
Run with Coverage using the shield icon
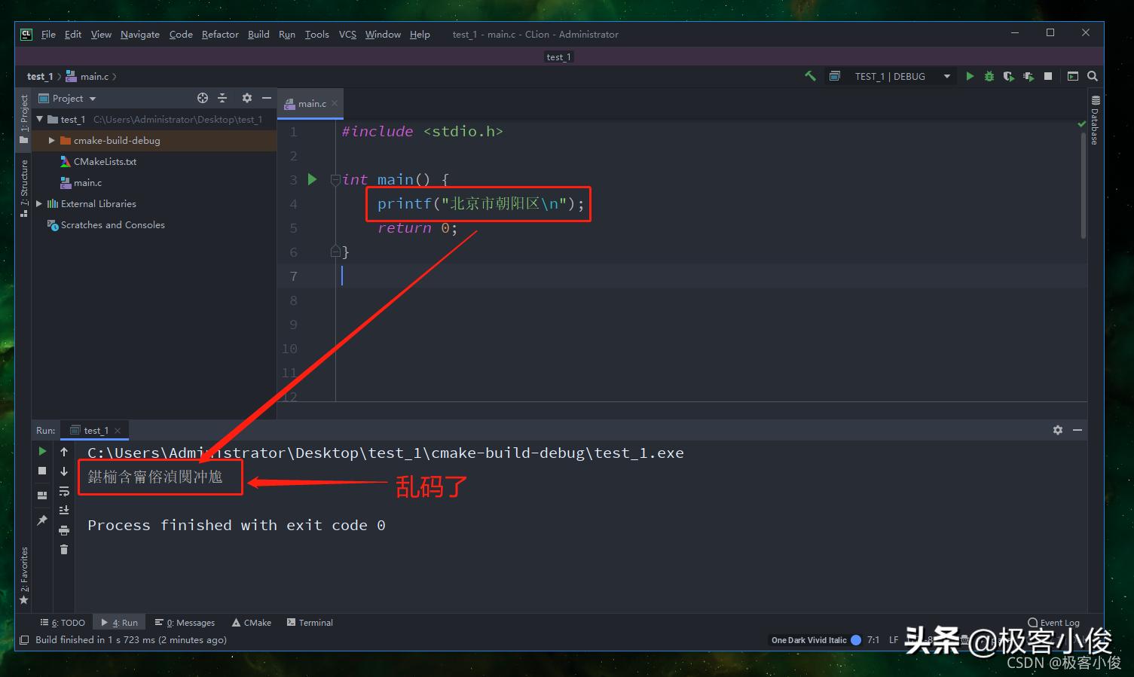[x=1008, y=76]
